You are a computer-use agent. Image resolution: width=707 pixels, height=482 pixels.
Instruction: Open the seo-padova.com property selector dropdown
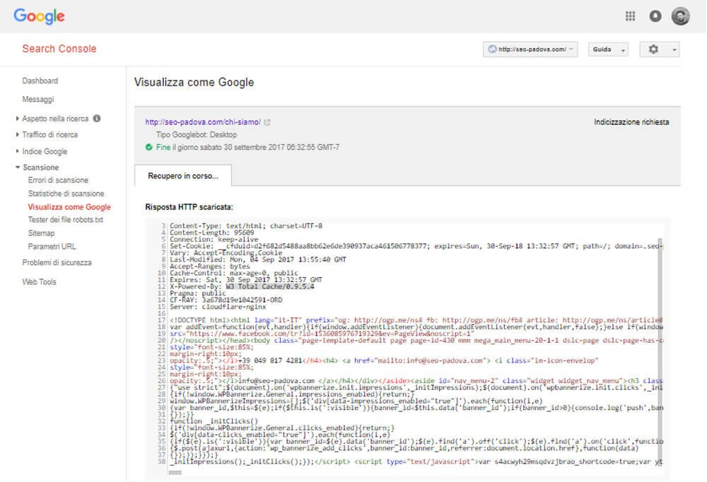(x=530, y=49)
